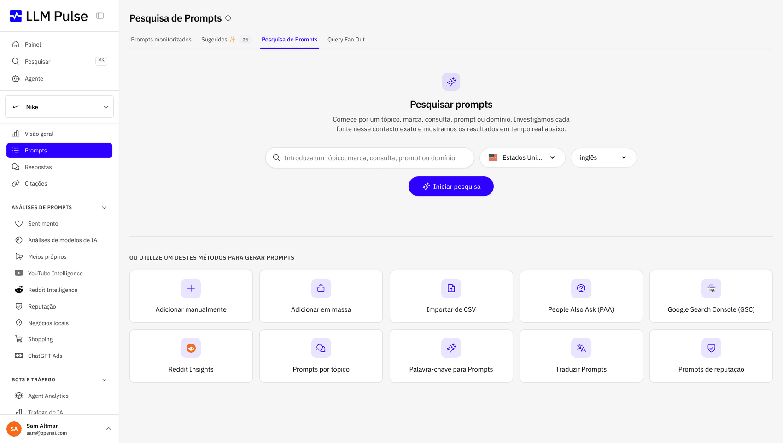This screenshot has width=783, height=443.
Task: Click the LLM Pulse logo
Action: pyautogui.click(x=48, y=16)
